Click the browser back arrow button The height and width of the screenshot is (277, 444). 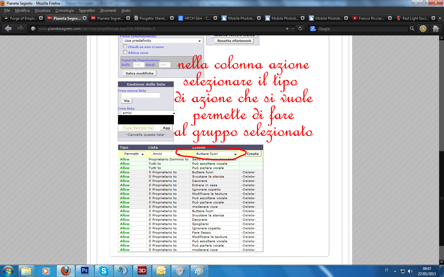8,29
